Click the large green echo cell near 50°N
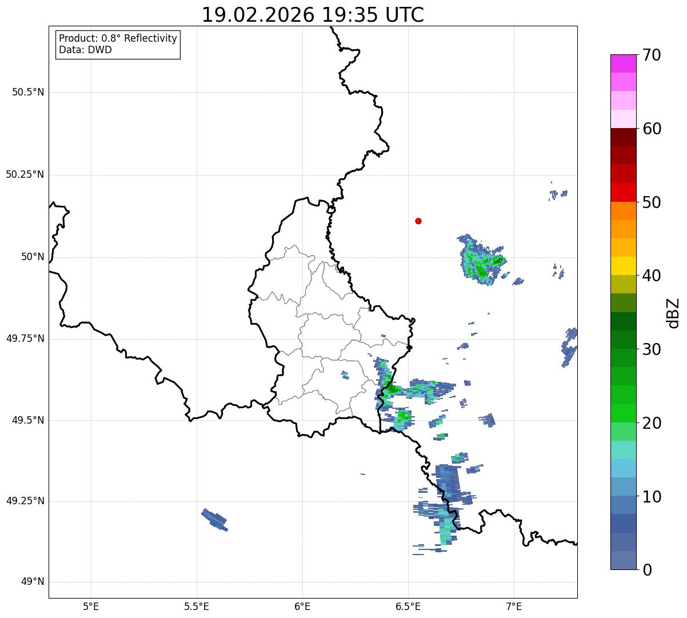 click(481, 261)
